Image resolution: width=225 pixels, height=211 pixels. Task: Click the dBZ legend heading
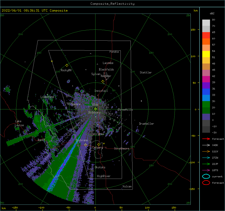point(212,14)
